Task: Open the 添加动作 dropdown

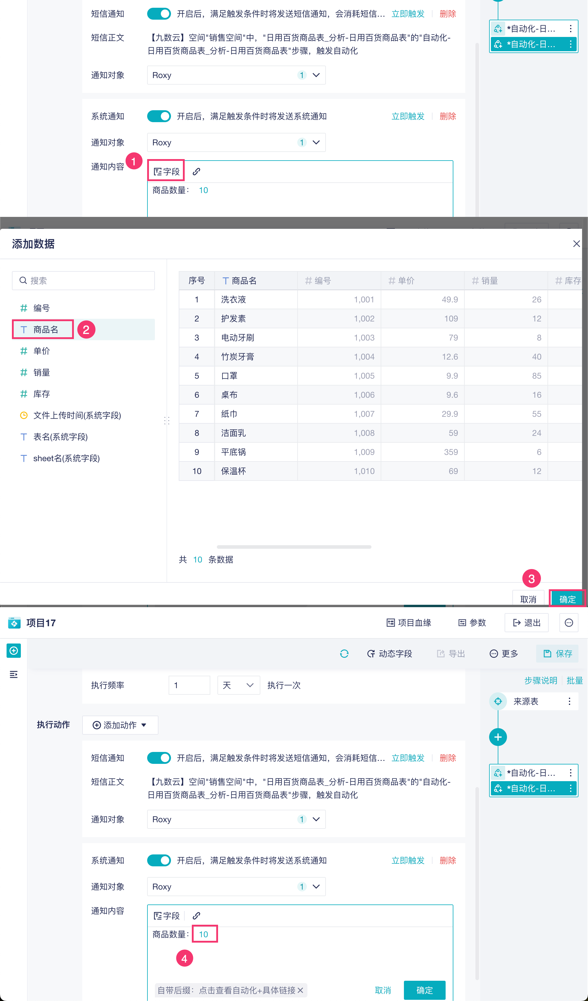Action: click(x=119, y=725)
